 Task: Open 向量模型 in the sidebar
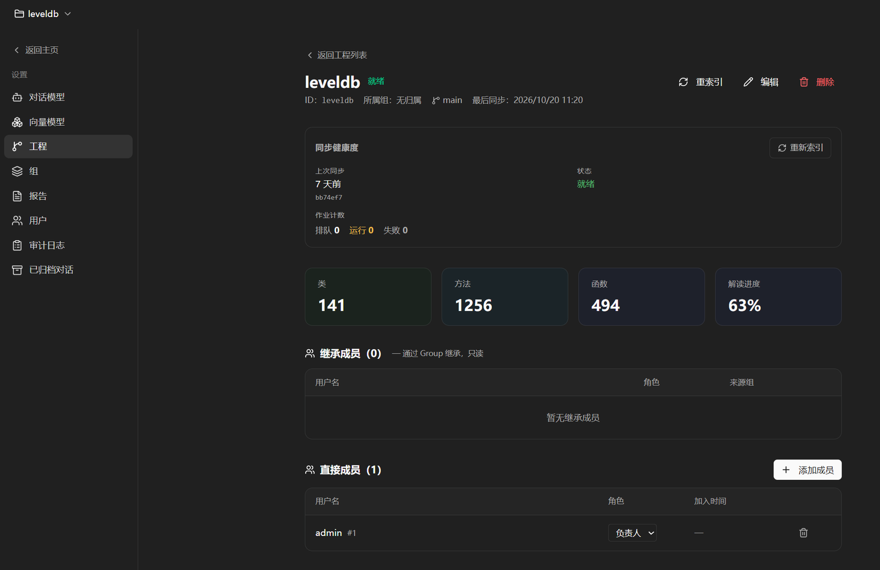click(x=68, y=122)
